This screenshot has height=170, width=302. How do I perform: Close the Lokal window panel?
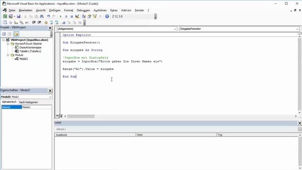300,123
